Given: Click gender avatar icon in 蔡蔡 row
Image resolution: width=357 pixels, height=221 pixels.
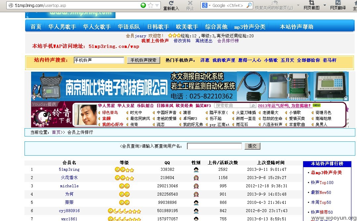Looking at the screenshot, I should (196, 203).
